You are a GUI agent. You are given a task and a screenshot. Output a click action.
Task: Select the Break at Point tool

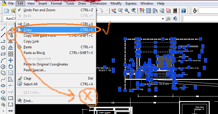[11, 98]
